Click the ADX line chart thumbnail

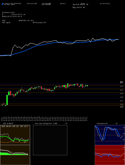point(15,135)
